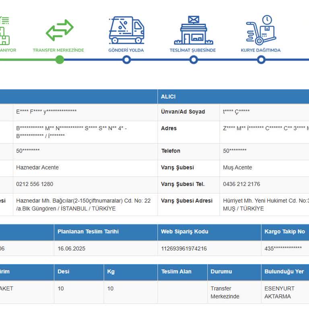
Task: Click the recipient Telefon label
Action: click(x=171, y=151)
